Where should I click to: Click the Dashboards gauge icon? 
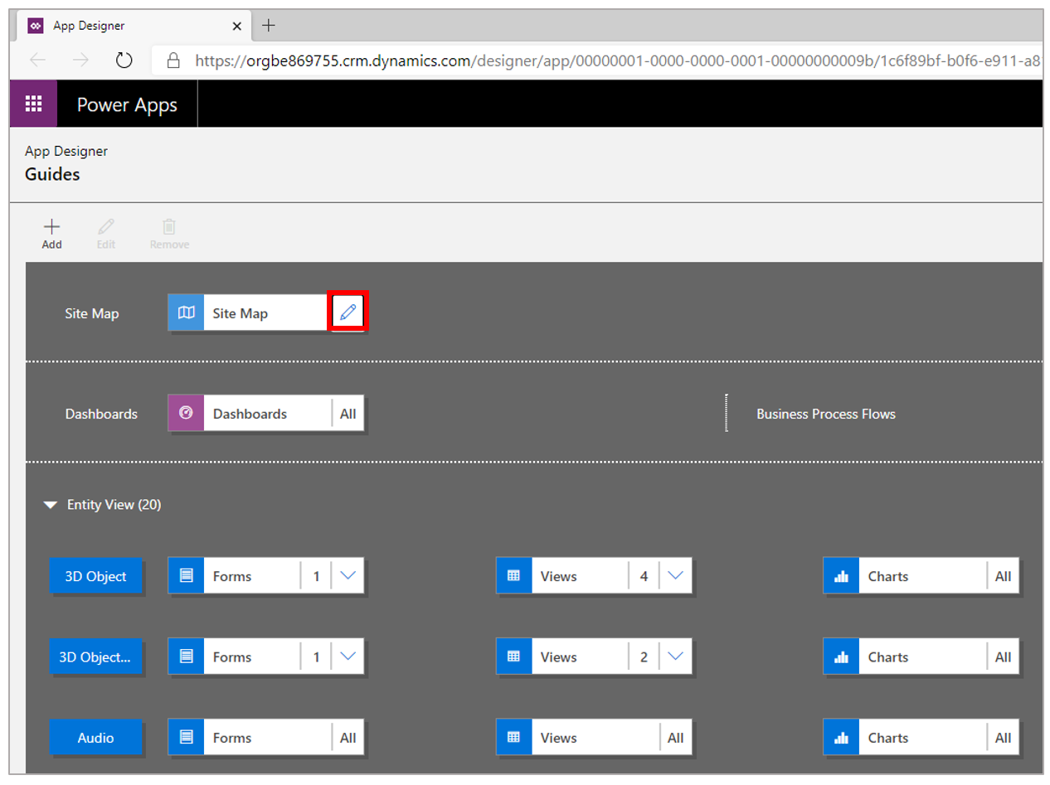187,413
